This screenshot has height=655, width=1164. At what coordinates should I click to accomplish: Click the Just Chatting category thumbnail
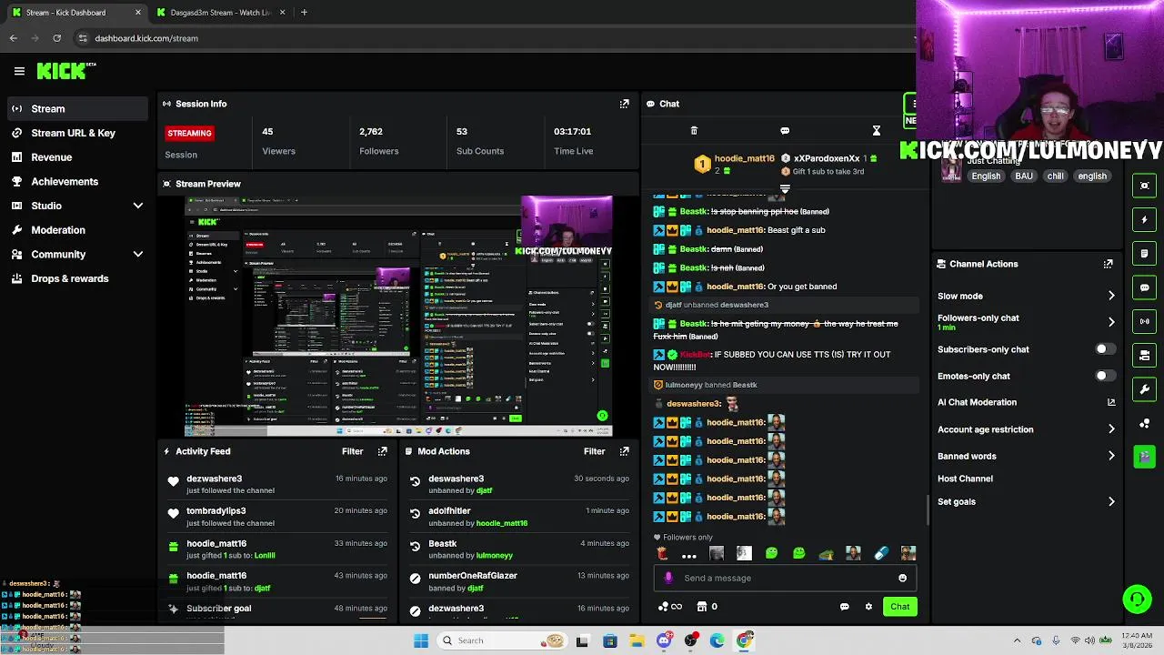tap(951, 170)
